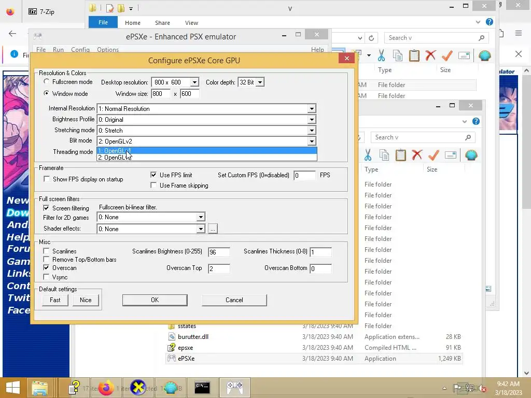Open Command Prompt from taskbar
Screen dimensions: 531x398
coord(202,388)
